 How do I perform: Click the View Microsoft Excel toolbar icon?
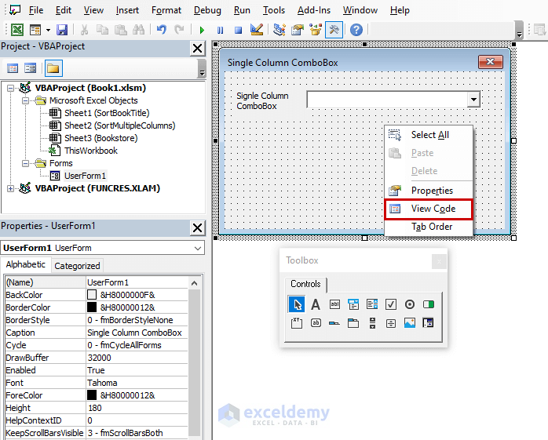(x=17, y=30)
